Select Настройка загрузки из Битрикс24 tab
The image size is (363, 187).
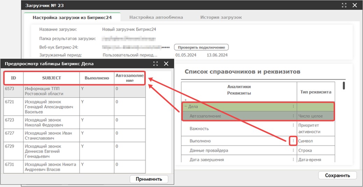pos(72,17)
